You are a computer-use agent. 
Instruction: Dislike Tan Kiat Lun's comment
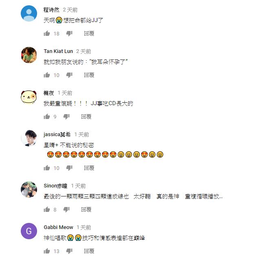[x=69, y=75]
